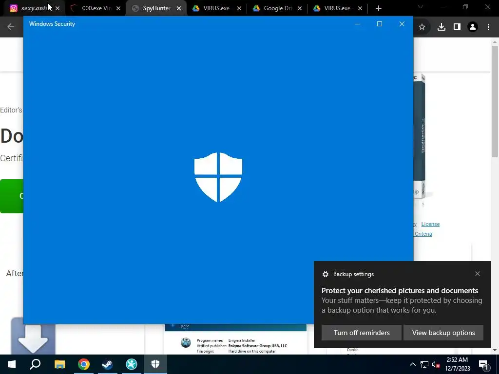Click the Windows Security shield logo
This screenshot has width=499, height=374.
[x=218, y=177]
